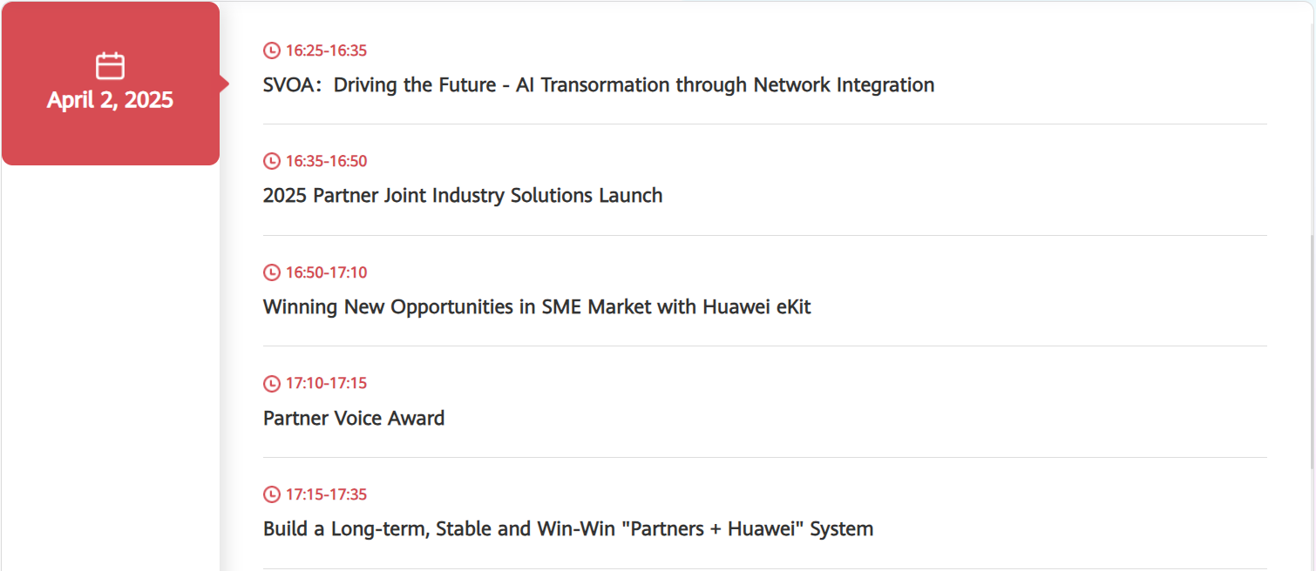The width and height of the screenshot is (1316, 571).
Task: Open 2025 Partner Joint Industry Solutions Launch
Action: [x=463, y=196]
